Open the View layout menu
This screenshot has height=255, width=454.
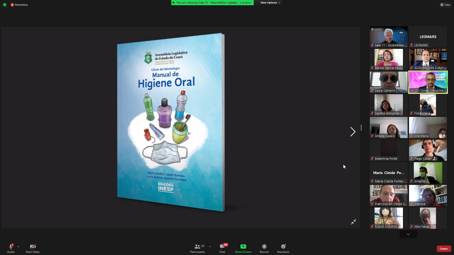tap(445, 5)
